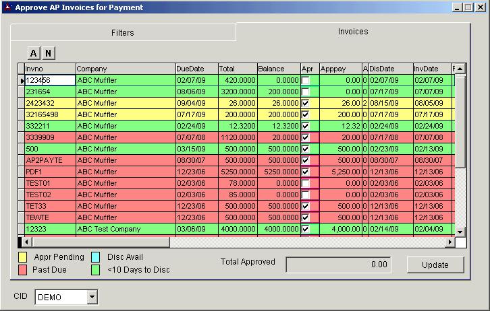Check the Apr box for invoice TEST01
This screenshot has width=490, height=311.
tap(306, 183)
